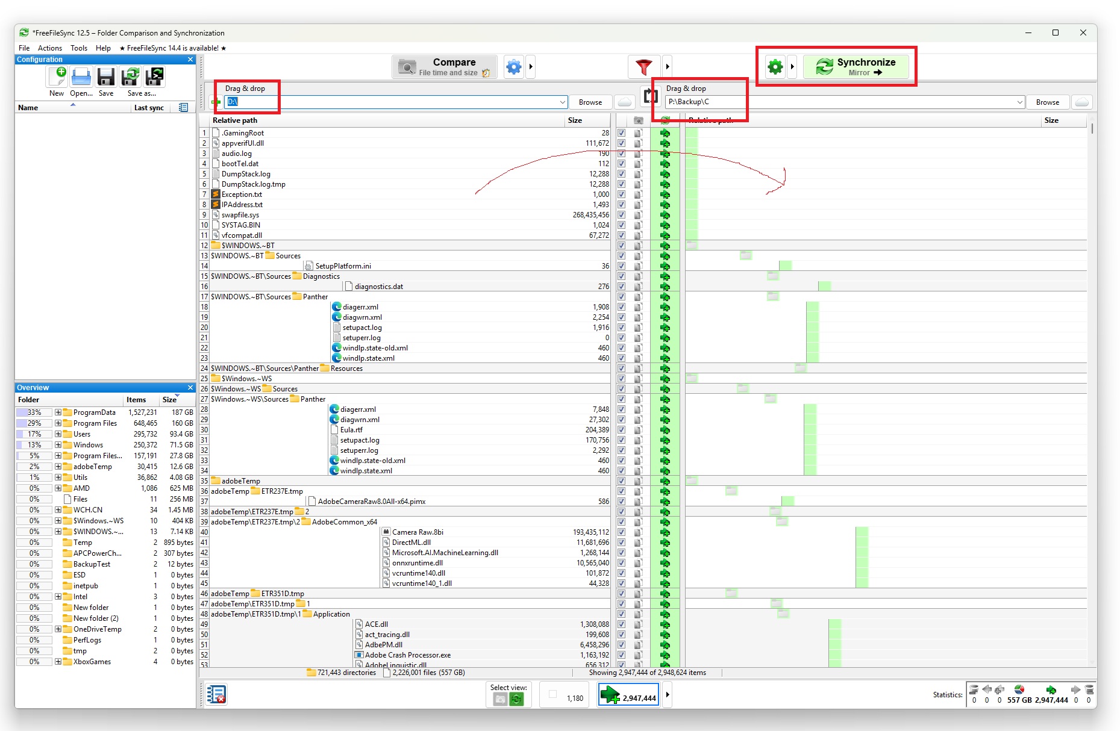Image resolution: width=1120 pixels, height=731 pixels.
Task: Open the left folder path dropdown
Action: tap(562, 102)
